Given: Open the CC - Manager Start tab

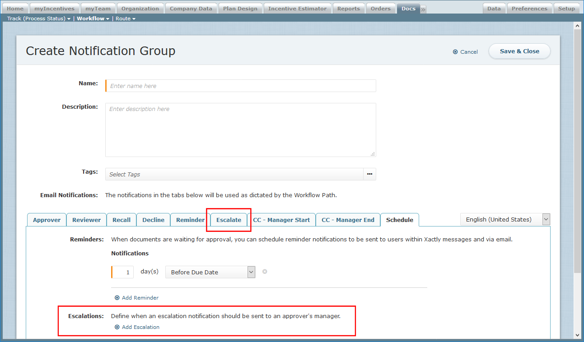Looking at the screenshot, I should pyautogui.click(x=281, y=220).
